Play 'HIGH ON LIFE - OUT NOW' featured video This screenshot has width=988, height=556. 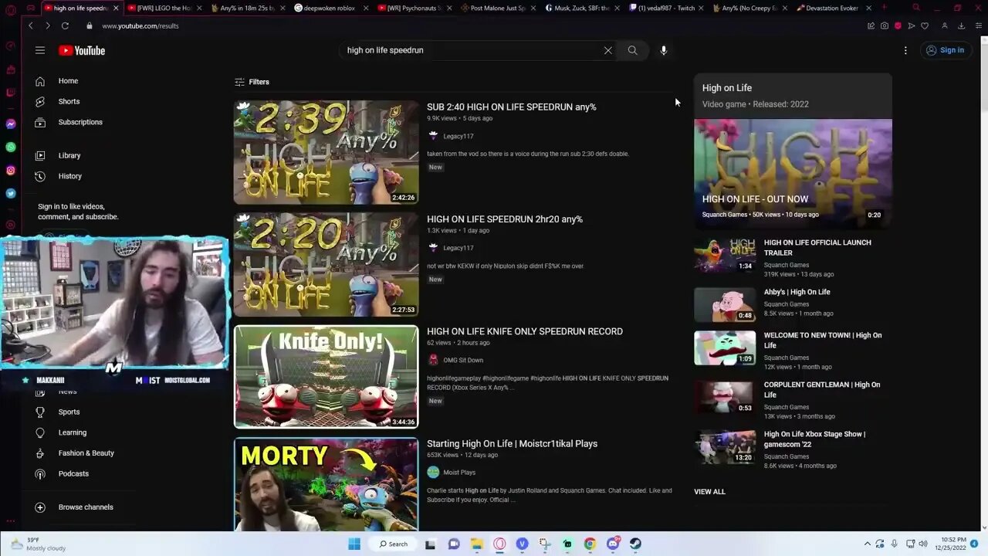[793, 174]
